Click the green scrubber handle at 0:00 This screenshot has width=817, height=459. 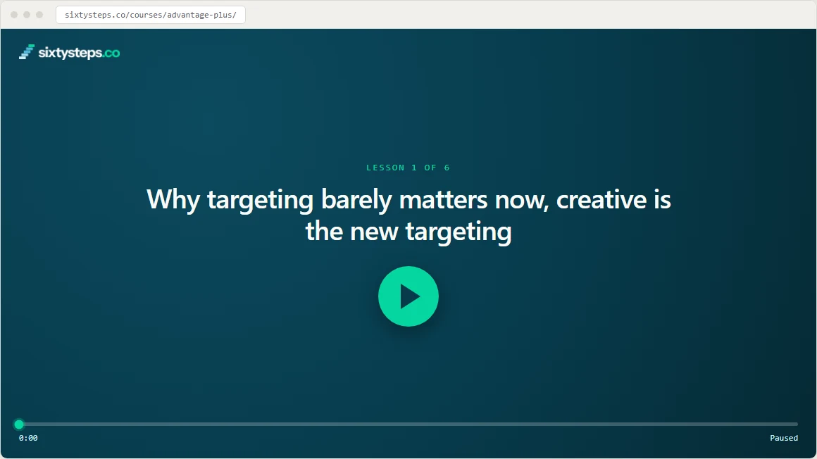coord(19,424)
